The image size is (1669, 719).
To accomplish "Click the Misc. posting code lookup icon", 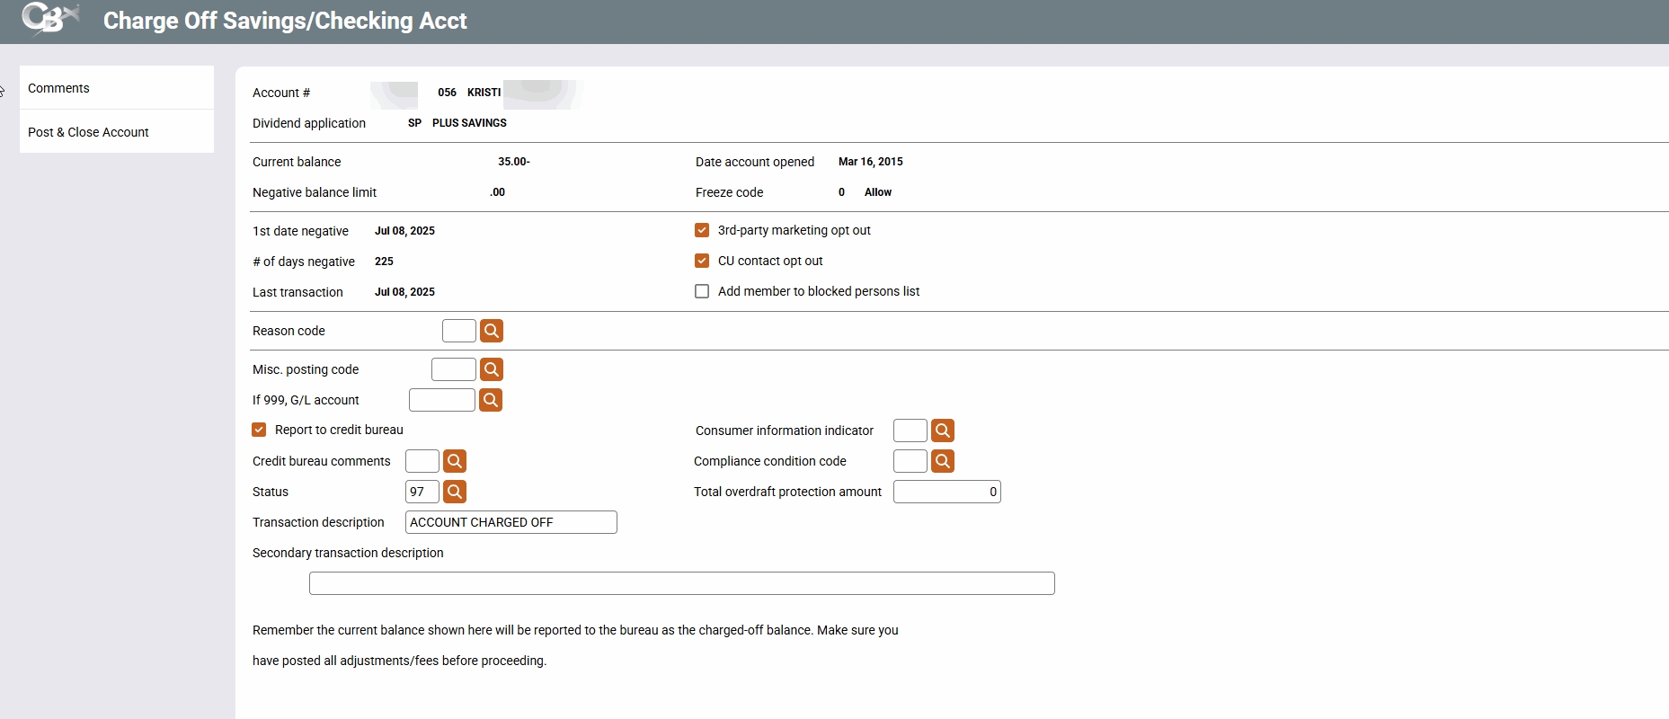I will 491,369.
